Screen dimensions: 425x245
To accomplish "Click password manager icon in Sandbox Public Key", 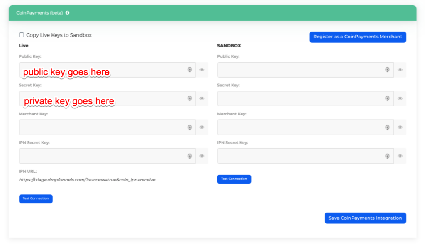I will [x=387, y=70].
